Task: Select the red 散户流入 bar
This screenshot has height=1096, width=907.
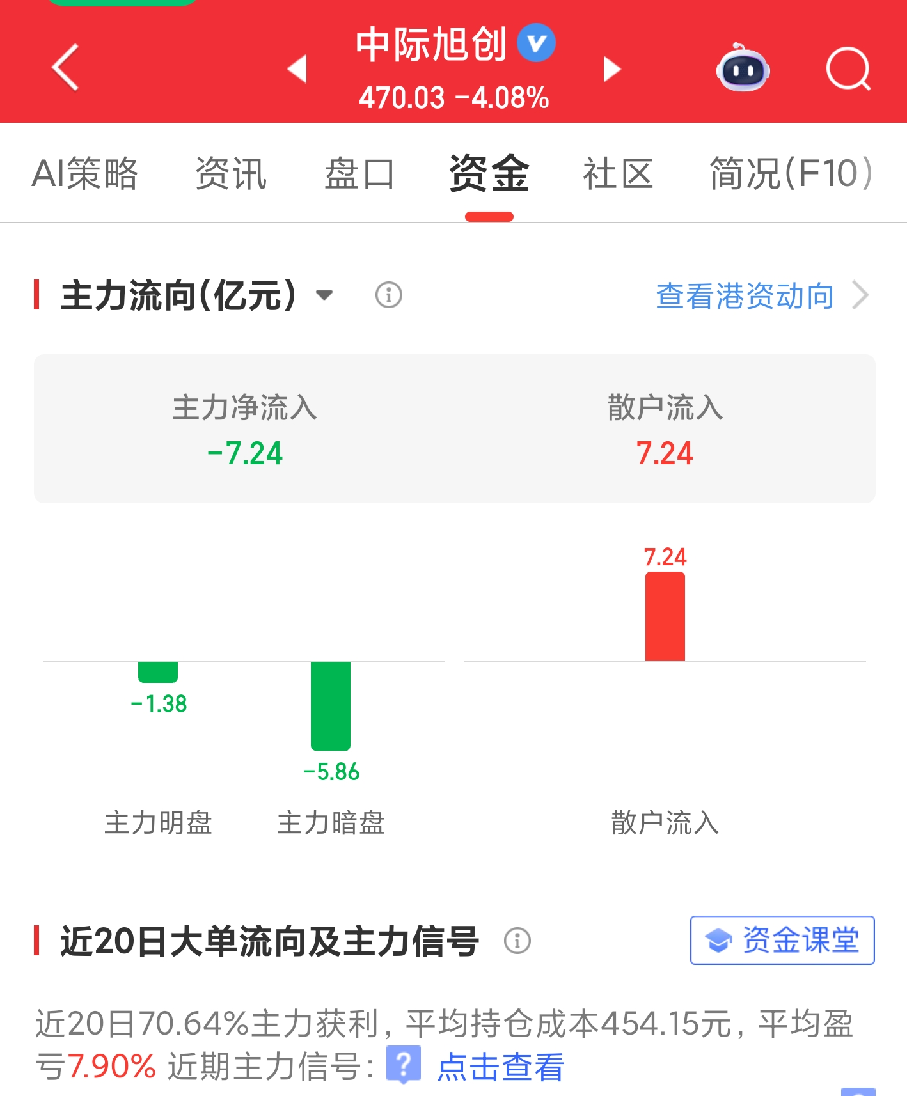Action: click(x=665, y=616)
